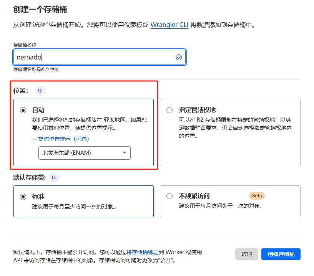The image size is (314, 276).
Task: Select the 指定管辖权地 radio button
Action: (169, 110)
